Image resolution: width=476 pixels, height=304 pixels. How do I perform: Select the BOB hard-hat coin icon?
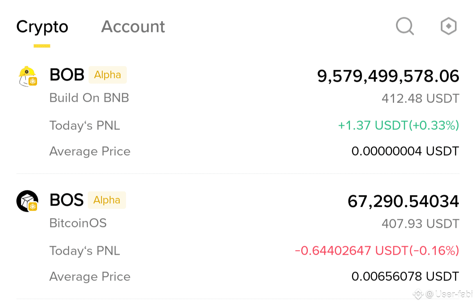pyautogui.click(x=27, y=76)
